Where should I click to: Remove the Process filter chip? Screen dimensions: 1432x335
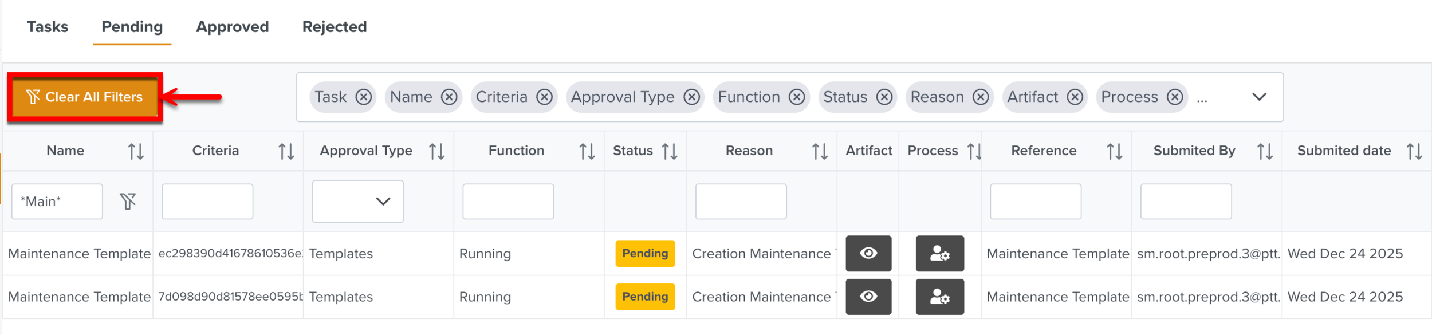pyautogui.click(x=1174, y=97)
